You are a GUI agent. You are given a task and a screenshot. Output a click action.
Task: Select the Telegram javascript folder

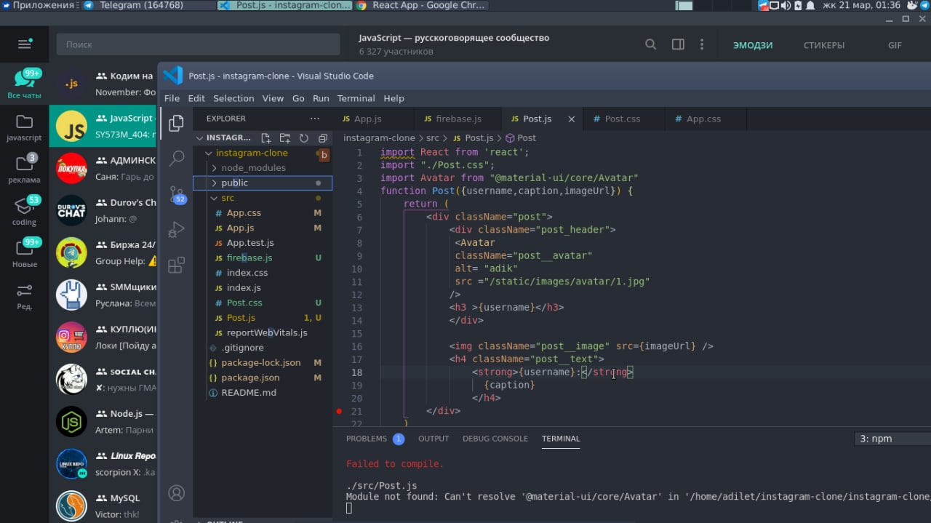(25, 127)
